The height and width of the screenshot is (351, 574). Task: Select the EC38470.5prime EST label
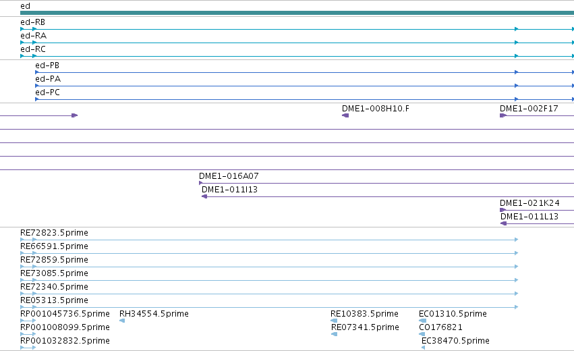[455, 341]
